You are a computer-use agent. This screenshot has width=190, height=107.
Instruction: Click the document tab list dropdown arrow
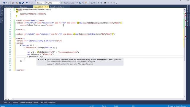click(x=185, y=7)
